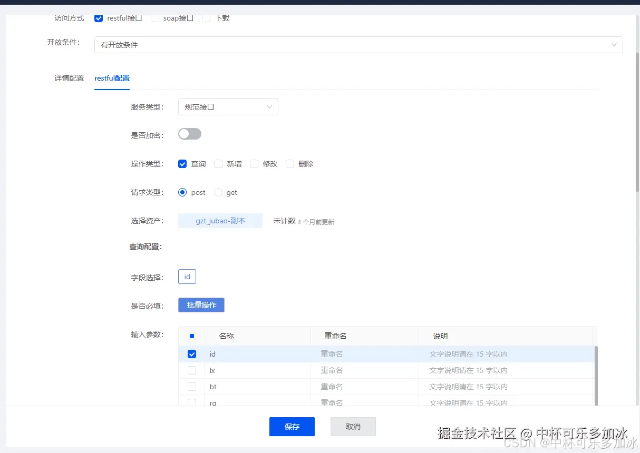Image resolution: width=640 pixels, height=453 pixels.
Task: Click the 未计数 status text
Action: point(284,221)
